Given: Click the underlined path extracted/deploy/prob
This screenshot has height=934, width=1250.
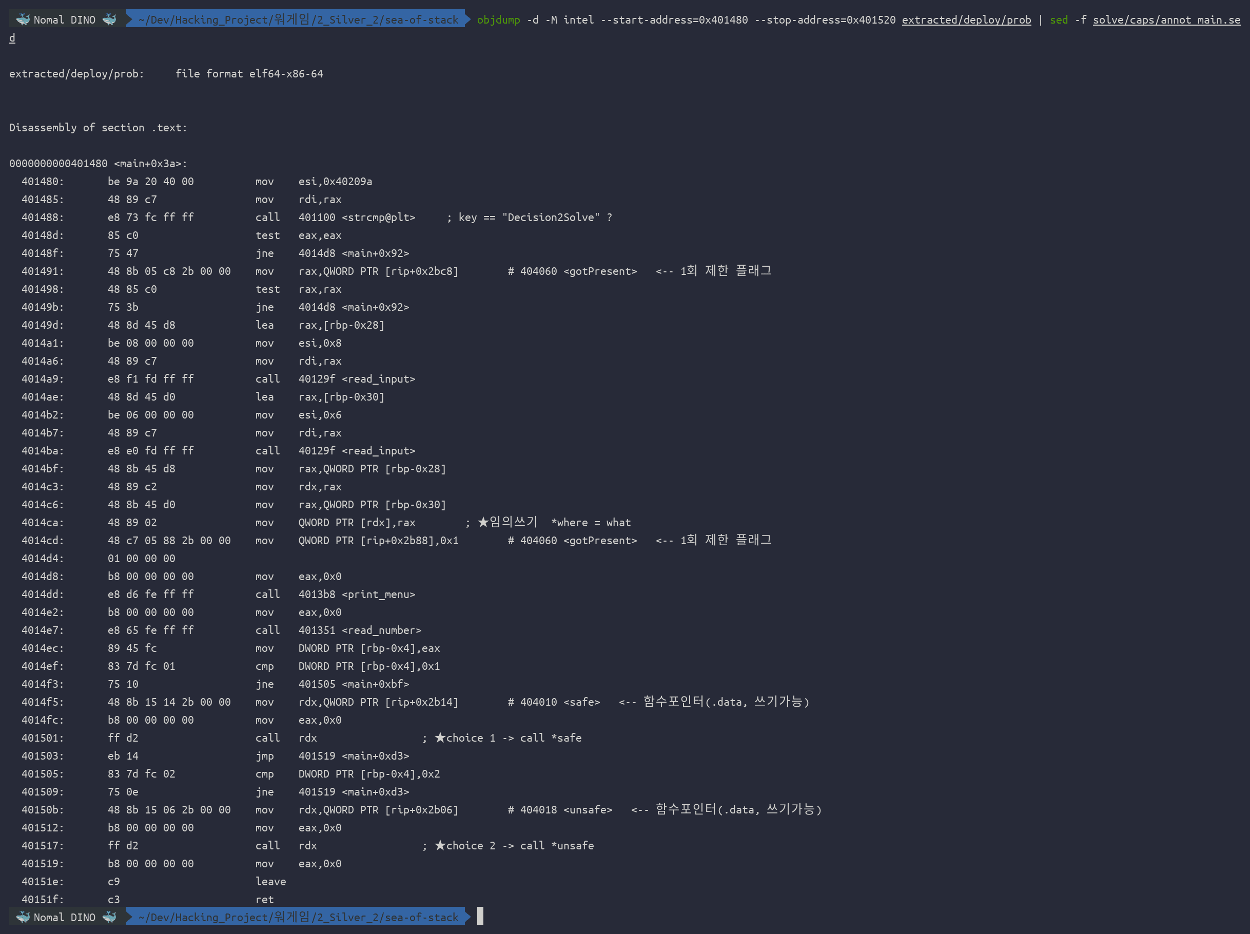Looking at the screenshot, I should pos(966,20).
